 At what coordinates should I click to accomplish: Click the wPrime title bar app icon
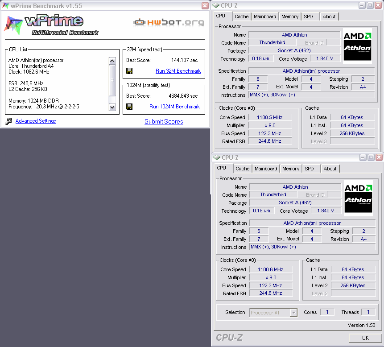[x=5, y=6]
